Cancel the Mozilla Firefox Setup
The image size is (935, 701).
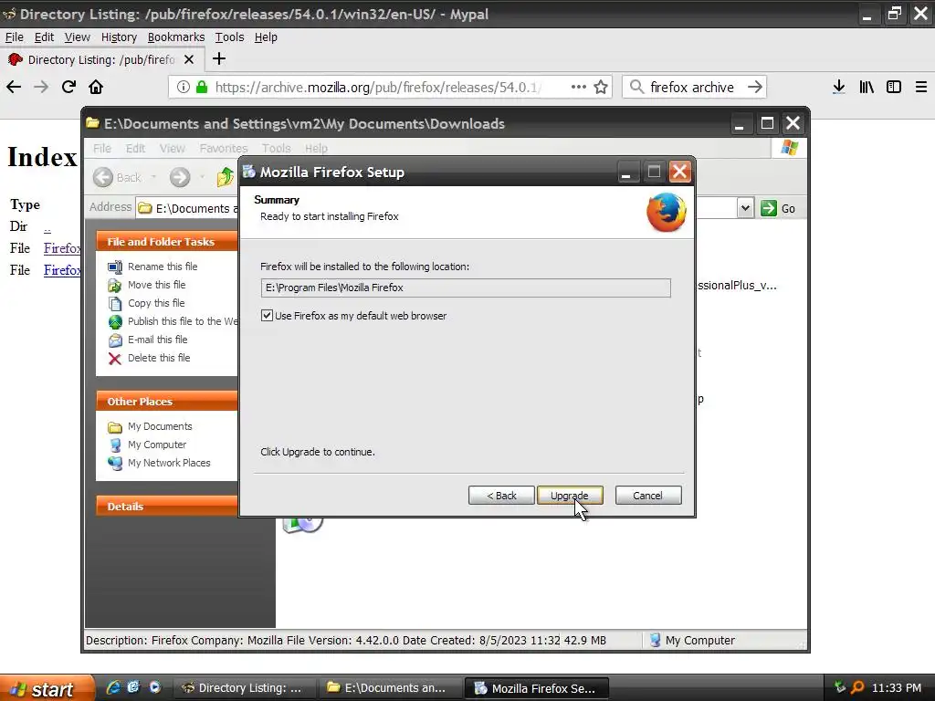coord(647,496)
